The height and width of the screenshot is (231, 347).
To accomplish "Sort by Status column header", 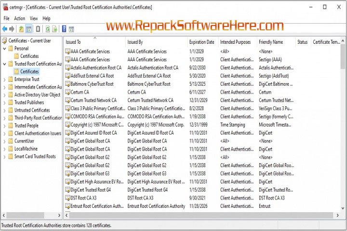I will [x=303, y=42].
